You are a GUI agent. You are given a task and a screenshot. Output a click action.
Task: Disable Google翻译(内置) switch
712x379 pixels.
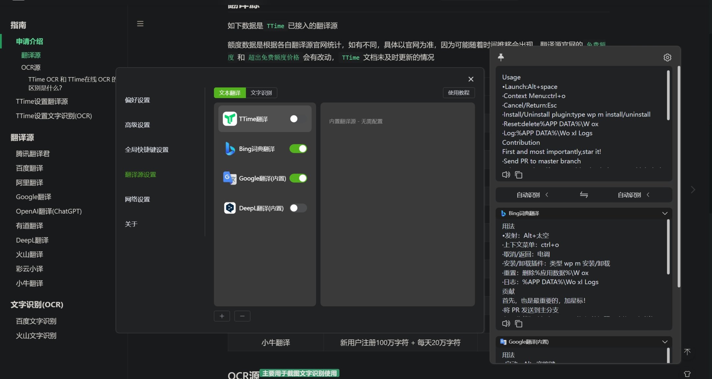(x=298, y=178)
